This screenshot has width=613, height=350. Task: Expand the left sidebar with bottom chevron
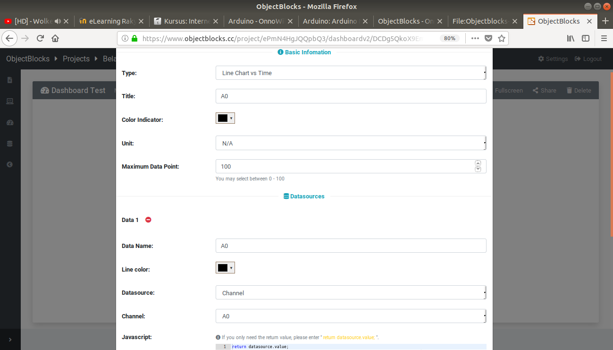(x=10, y=340)
